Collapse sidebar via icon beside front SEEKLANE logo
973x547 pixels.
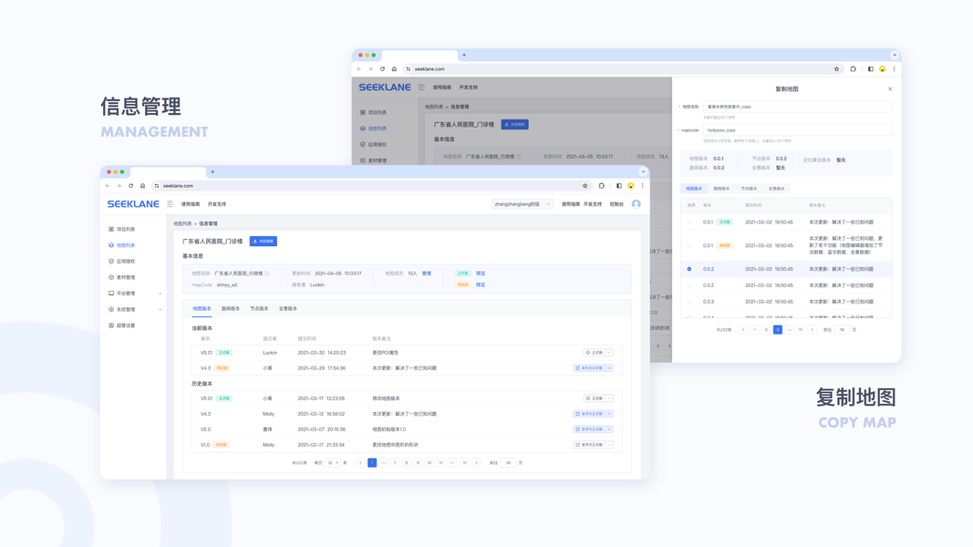click(170, 204)
